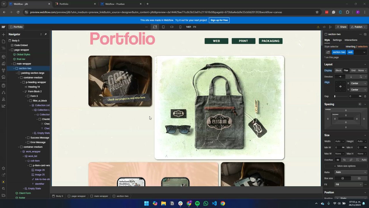Switch to mobile portrait breakpoint icon
The width and height of the screenshot is (369, 208).
180,27
